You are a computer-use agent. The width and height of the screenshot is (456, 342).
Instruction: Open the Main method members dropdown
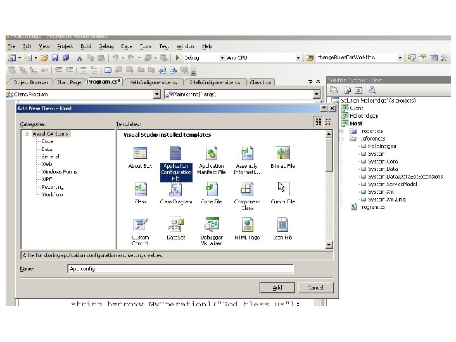click(x=317, y=94)
